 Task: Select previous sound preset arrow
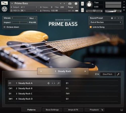pyautogui.click(x=118, y=18)
